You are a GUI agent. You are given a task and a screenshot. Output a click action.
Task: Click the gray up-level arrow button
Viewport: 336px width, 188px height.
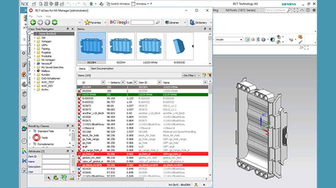click(47, 22)
